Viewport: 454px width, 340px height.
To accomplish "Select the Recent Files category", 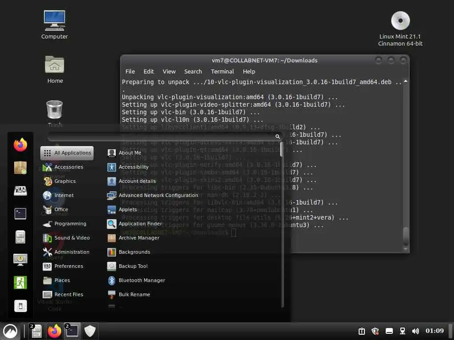I will click(x=63, y=294).
